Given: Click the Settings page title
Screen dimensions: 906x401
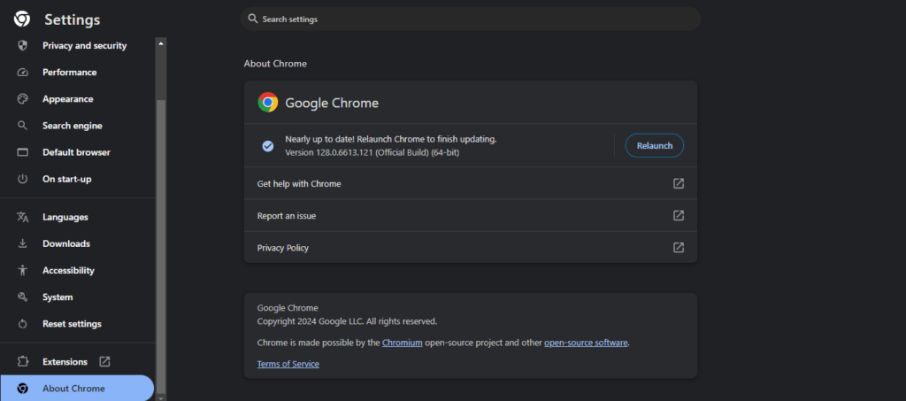Looking at the screenshot, I should pos(73,19).
